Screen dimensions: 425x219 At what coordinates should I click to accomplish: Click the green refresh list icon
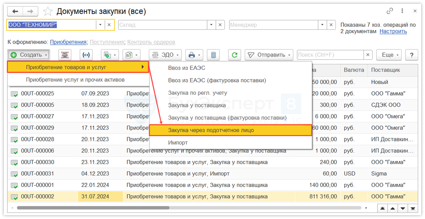point(235,55)
